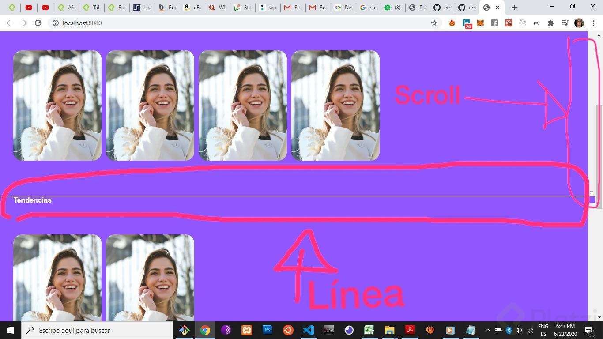Switch to the Platzi "Tall" tab

pos(91,8)
